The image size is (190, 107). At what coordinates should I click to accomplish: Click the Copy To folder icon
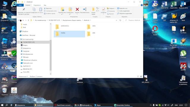coord(70,10)
